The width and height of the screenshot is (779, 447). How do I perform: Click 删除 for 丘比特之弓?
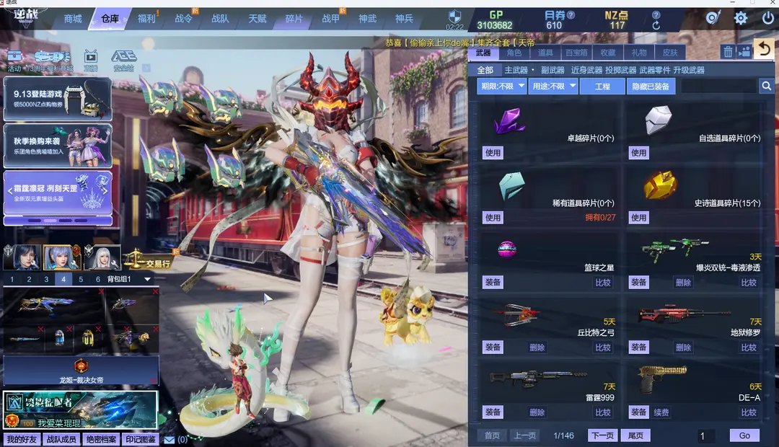pos(537,348)
